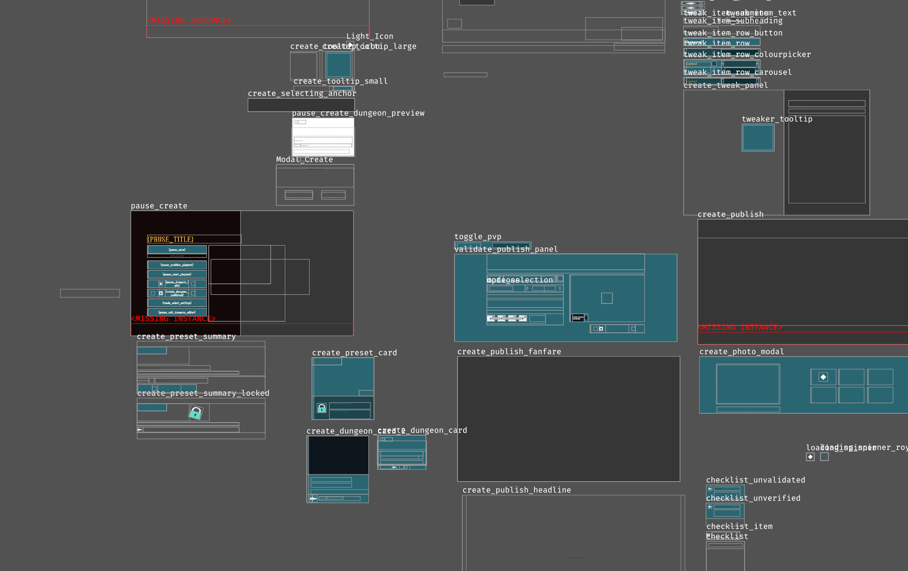
Task: Click the arrow icon under Light_Icon label
Action: pyautogui.click(x=350, y=45)
